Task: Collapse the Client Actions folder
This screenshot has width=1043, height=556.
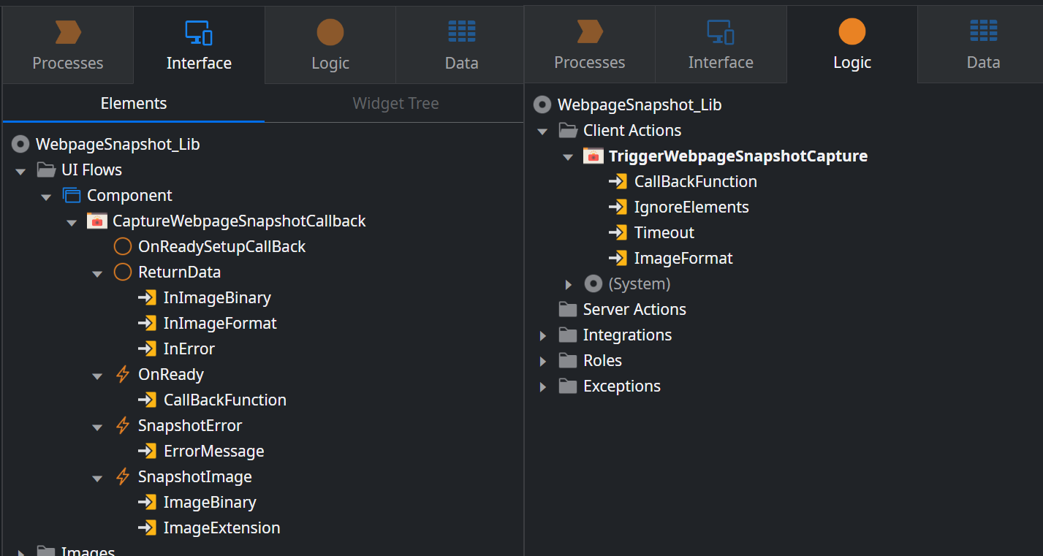Action: pyautogui.click(x=542, y=132)
